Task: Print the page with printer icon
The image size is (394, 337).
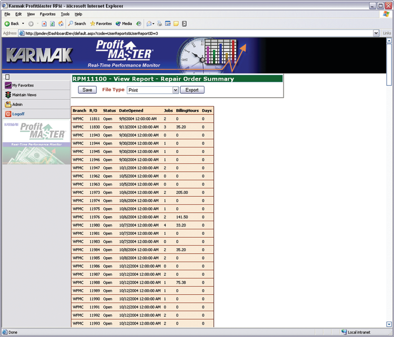Action: (159, 24)
